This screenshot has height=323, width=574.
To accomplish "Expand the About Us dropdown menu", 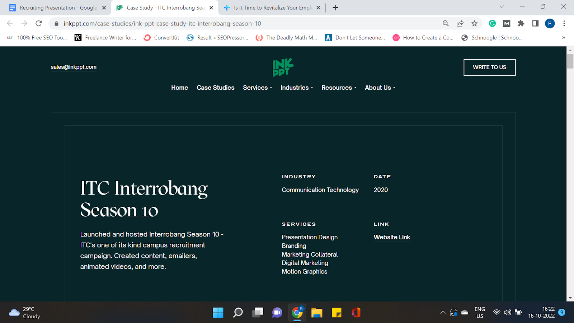I will 380,88.
